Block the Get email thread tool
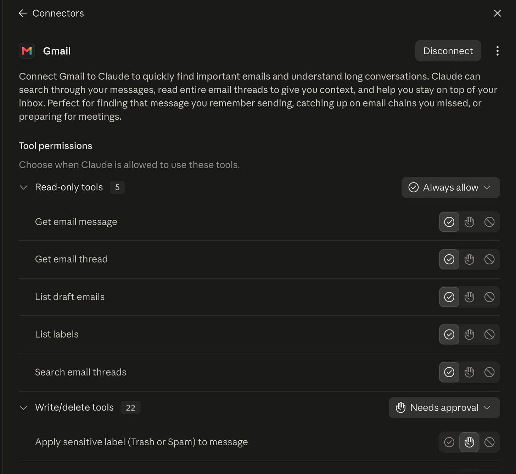The width and height of the screenshot is (516, 474). click(x=489, y=260)
